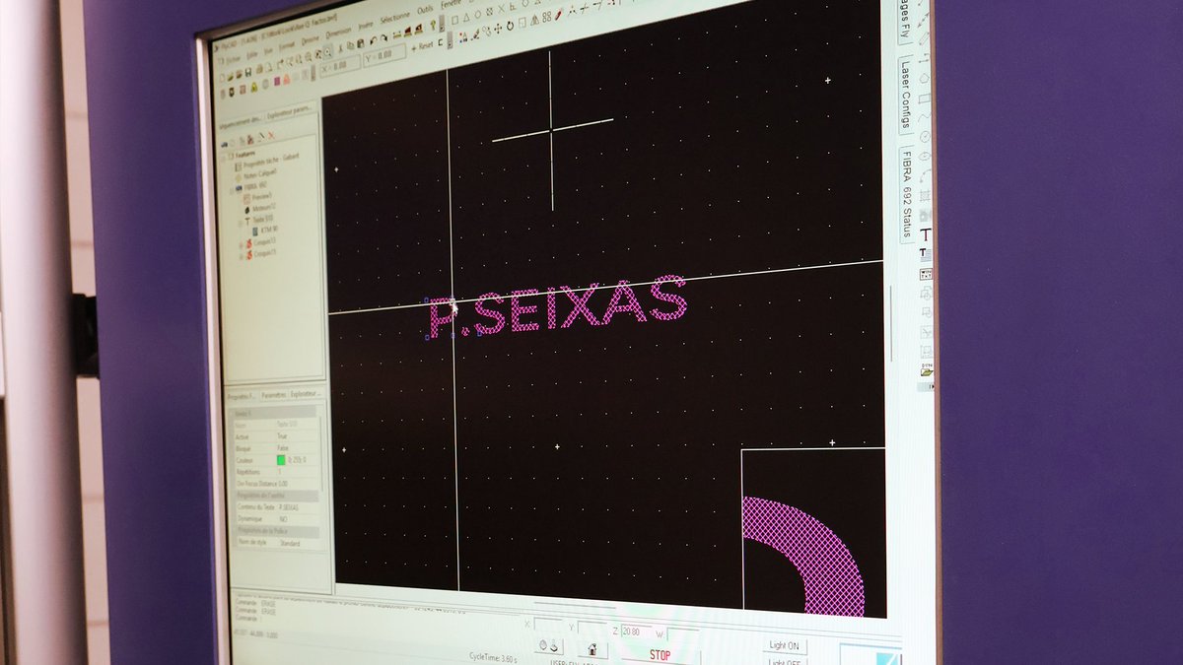Screen dimensions: 1183x665
Task: Click the redo arrow icon in toolbar
Action: click(x=383, y=37)
